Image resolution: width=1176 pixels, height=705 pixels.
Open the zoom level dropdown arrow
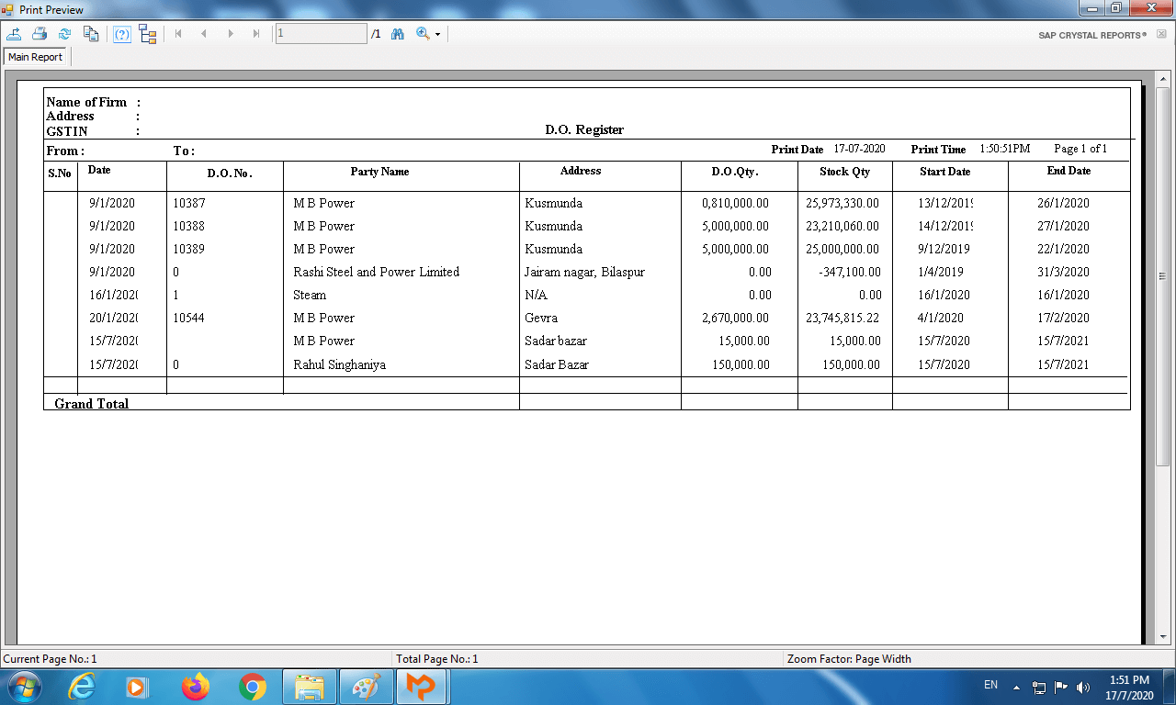437,35
